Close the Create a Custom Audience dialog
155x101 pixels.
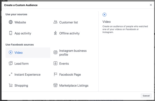(151, 5)
